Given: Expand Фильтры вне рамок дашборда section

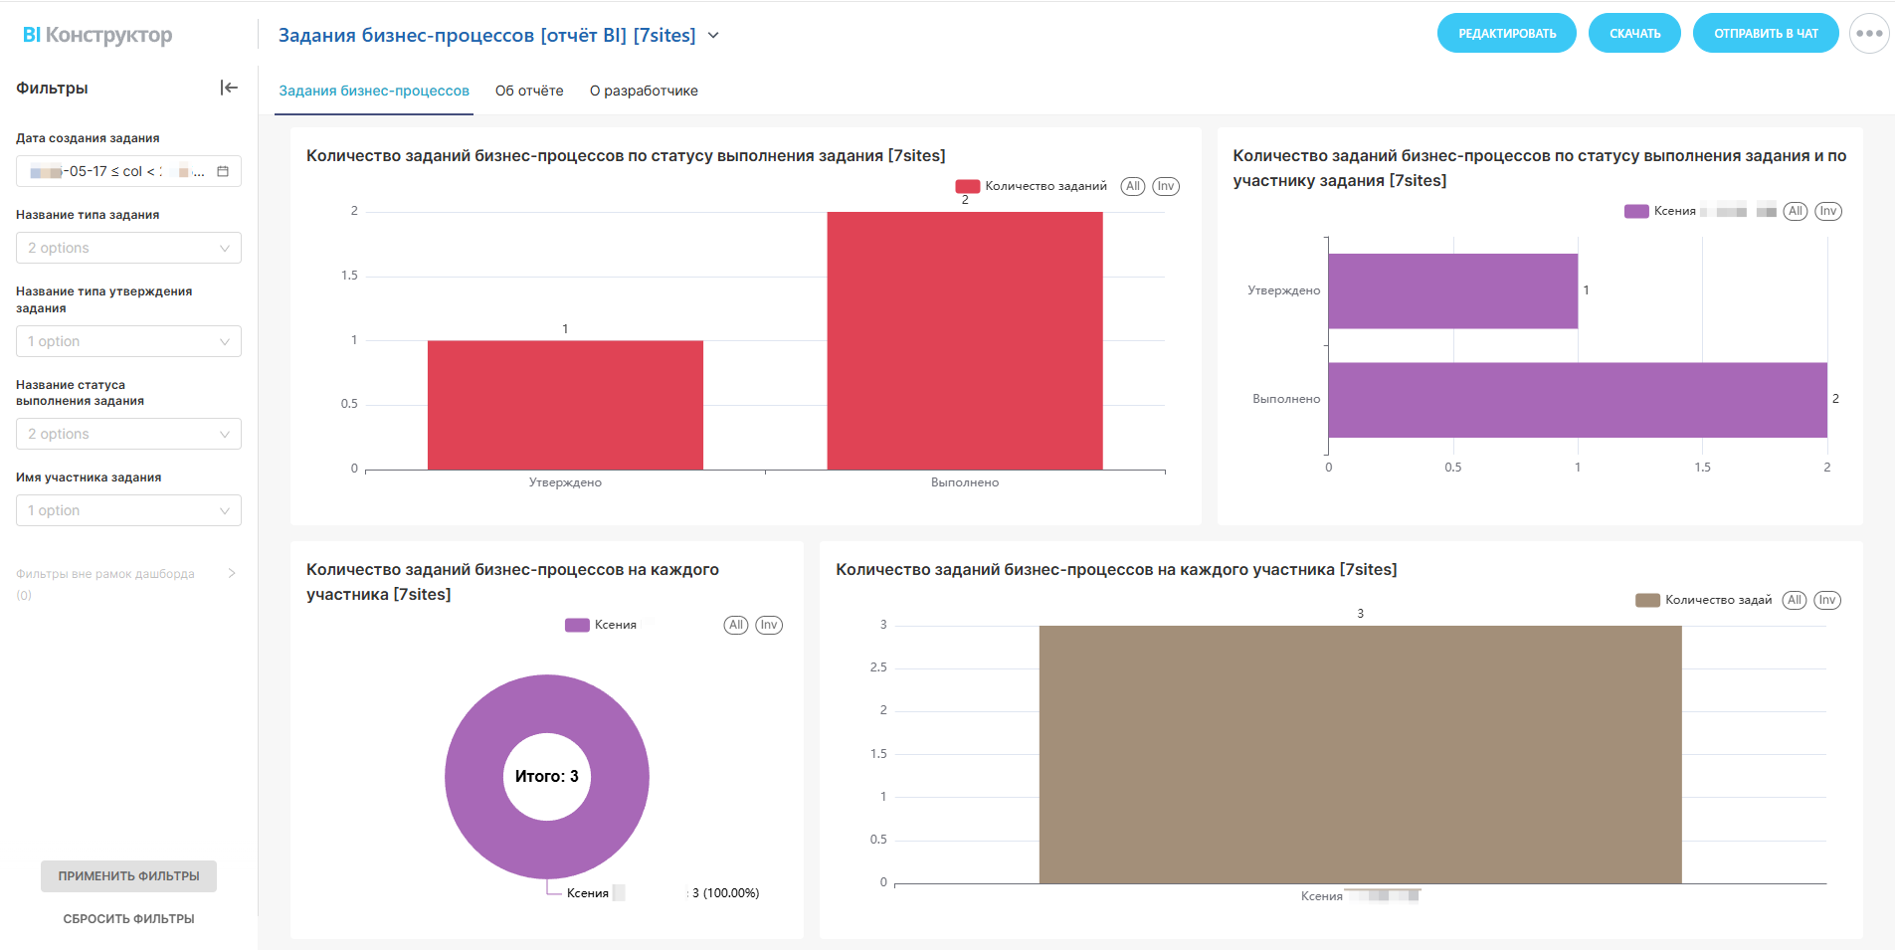Looking at the screenshot, I should click(x=231, y=573).
